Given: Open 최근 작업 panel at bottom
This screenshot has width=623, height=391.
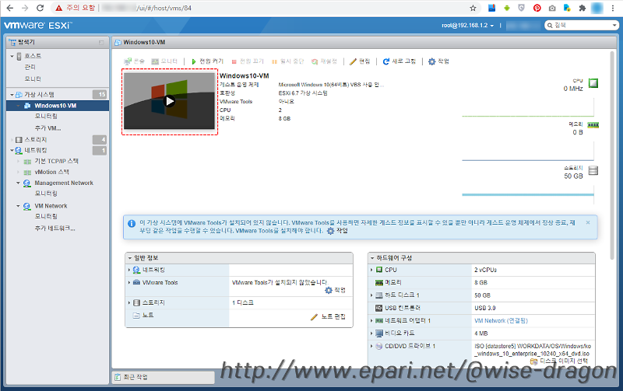Looking at the screenshot, I should pyautogui.click(x=164, y=377).
